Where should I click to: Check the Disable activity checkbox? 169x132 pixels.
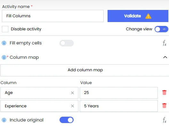(x=5, y=29)
